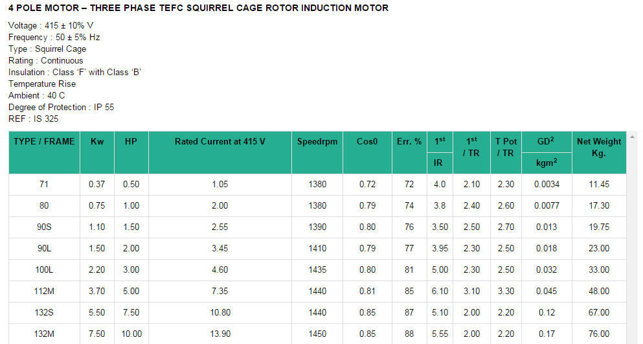
Task: Click the TYPE / FRAME column header
Action: click(x=44, y=141)
